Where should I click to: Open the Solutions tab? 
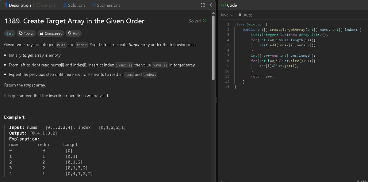(74, 5)
